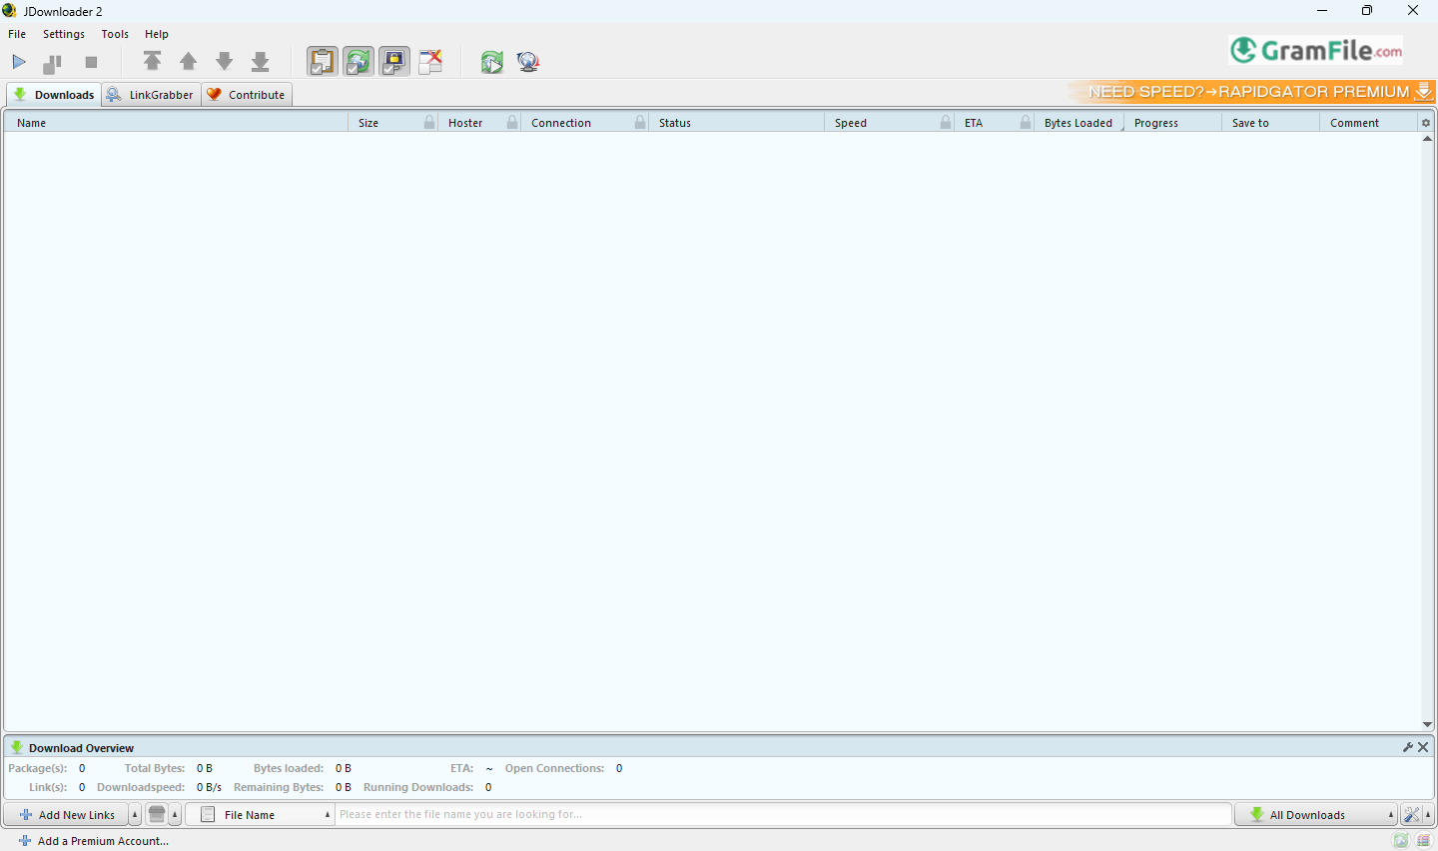Toggle the clipboard observer
The image size is (1438, 851).
tap(322, 62)
